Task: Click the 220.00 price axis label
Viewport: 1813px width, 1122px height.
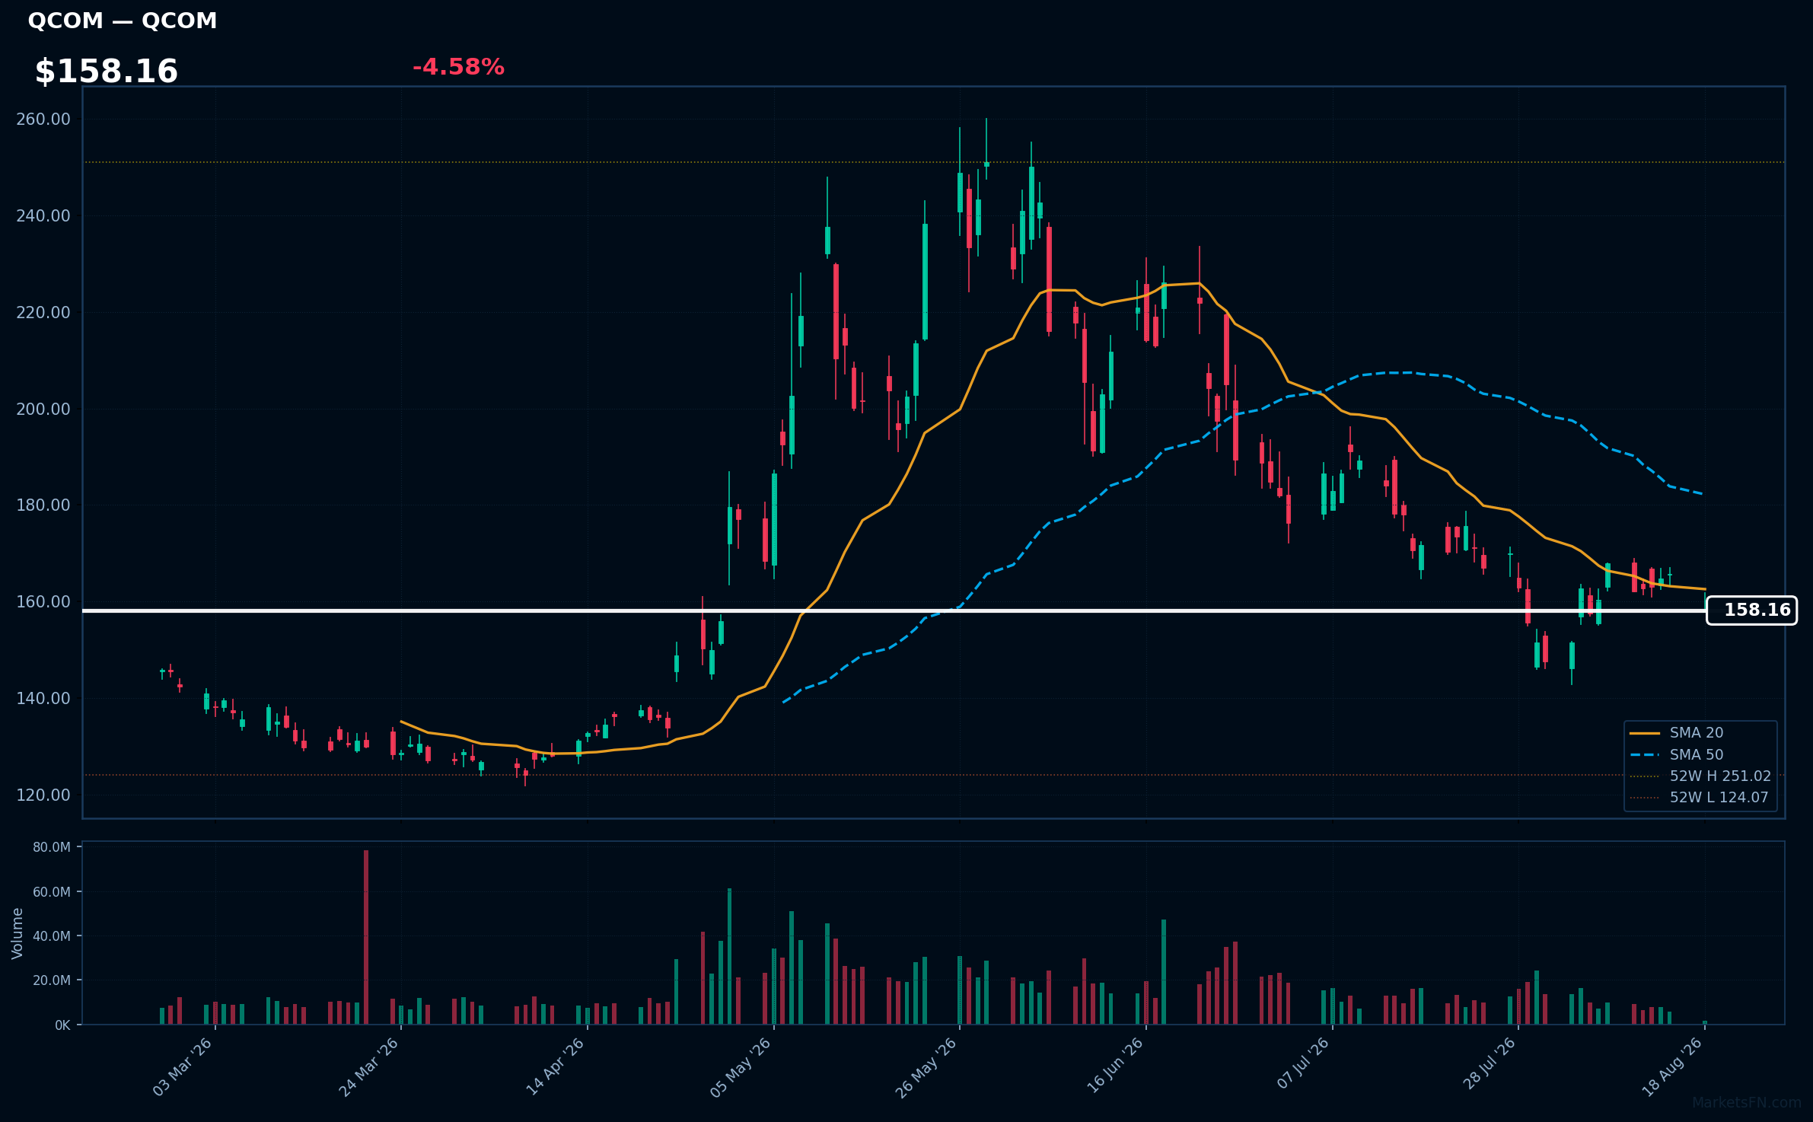Action: (43, 313)
